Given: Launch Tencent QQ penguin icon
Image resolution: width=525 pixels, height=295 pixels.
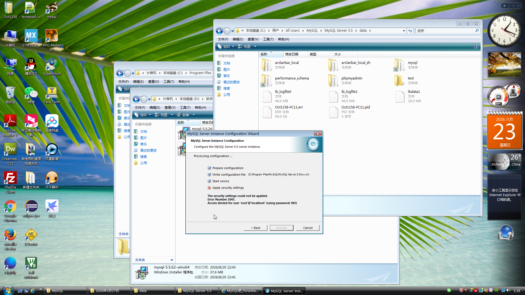Looking at the screenshot, I should coord(31,67).
